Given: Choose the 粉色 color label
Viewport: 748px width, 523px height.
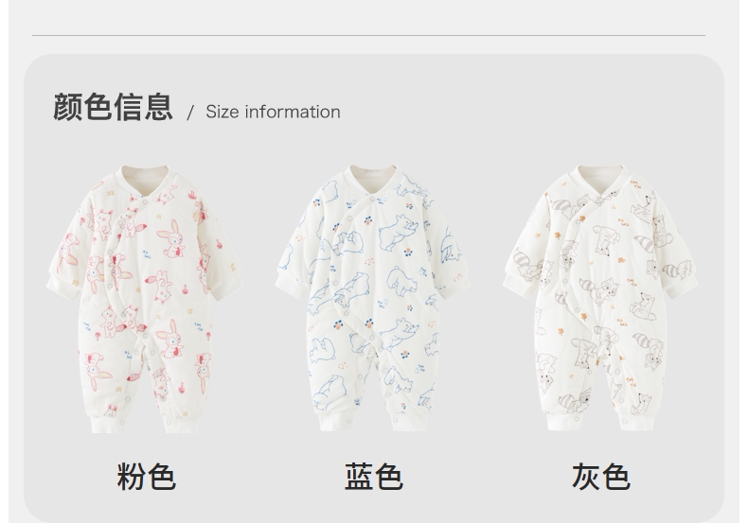Looking at the screenshot, I should click(147, 477).
